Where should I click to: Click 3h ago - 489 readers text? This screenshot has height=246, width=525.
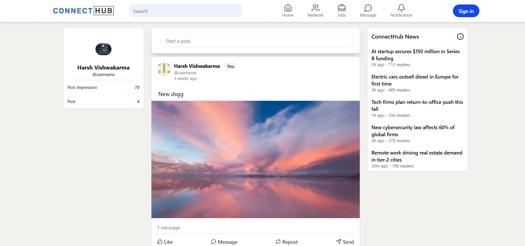point(390,90)
